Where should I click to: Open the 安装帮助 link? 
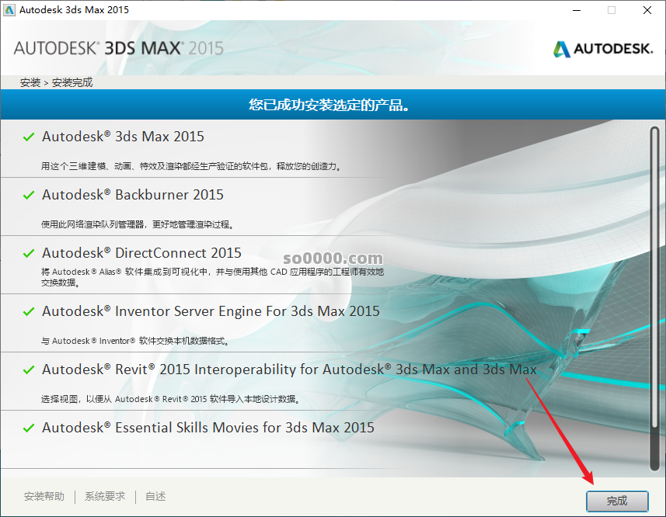(44, 496)
